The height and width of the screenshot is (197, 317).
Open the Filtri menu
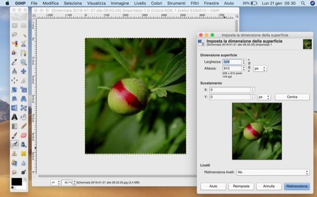pyautogui.click(x=194, y=3)
